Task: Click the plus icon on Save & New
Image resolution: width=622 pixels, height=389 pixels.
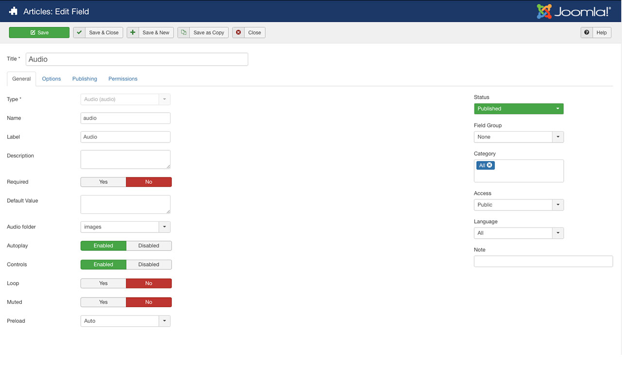Action: click(133, 33)
